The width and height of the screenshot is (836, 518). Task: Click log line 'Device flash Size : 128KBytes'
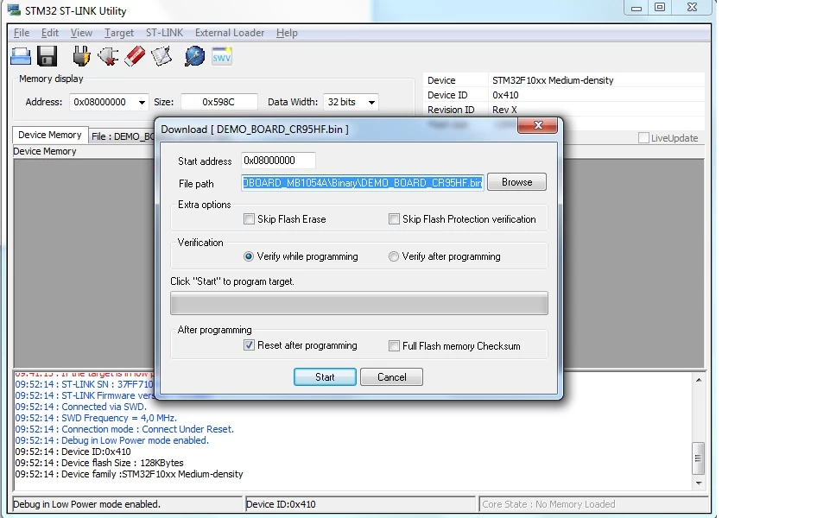tap(99, 463)
